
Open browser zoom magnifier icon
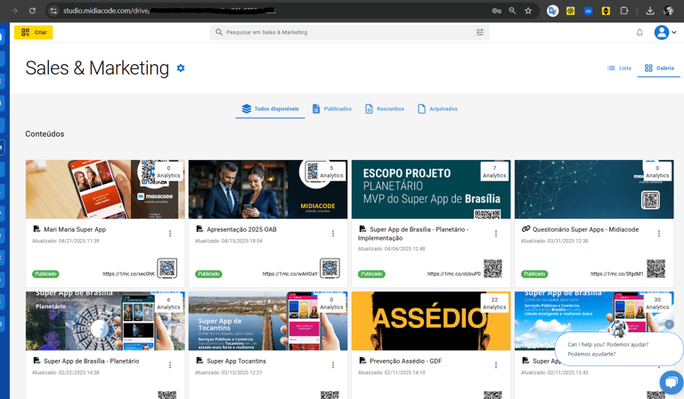coord(512,11)
